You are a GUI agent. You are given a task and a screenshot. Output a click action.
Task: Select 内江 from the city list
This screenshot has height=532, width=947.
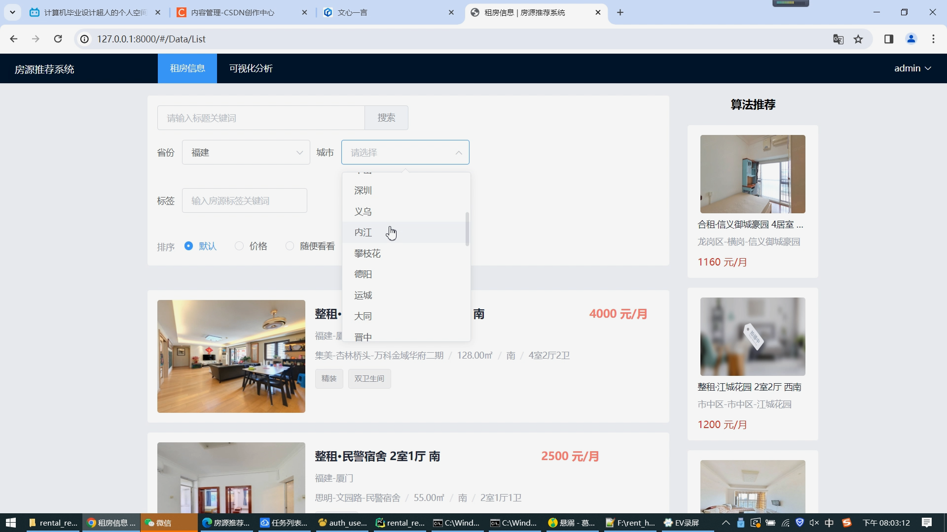point(364,232)
